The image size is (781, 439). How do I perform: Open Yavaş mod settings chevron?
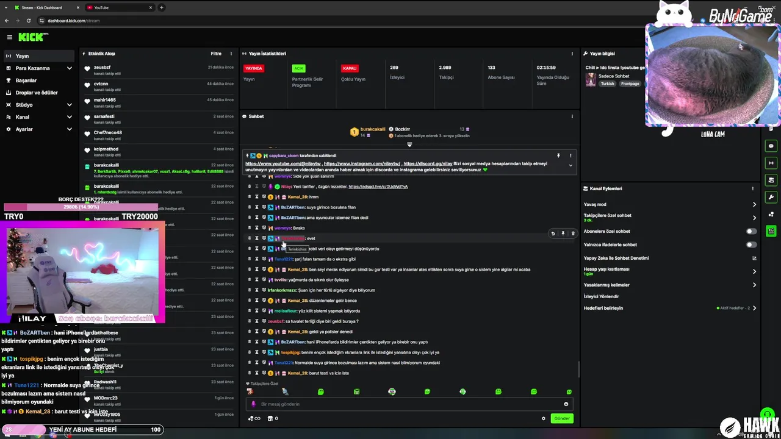coord(754,205)
